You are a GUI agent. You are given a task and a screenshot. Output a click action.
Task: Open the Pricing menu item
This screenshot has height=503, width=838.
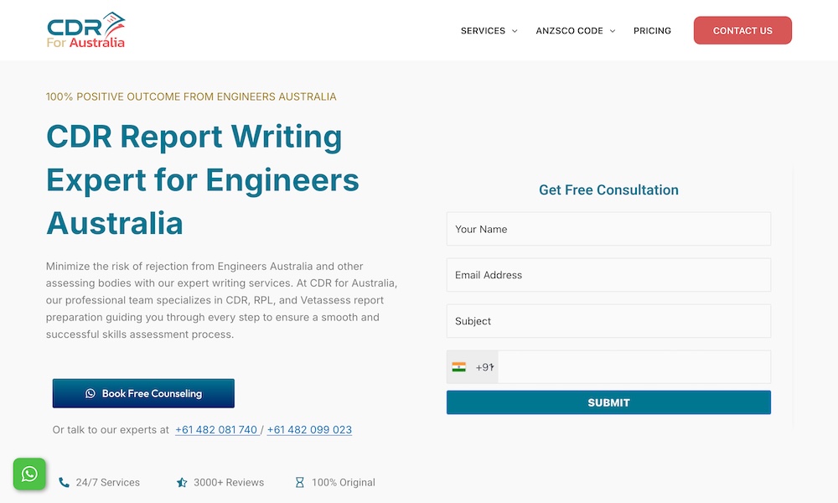[x=652, y=31]
